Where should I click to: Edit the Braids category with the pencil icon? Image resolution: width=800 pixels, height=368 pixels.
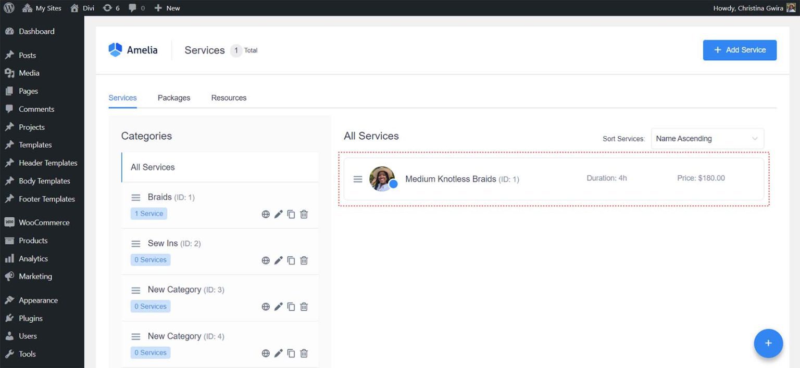[278, 214]
